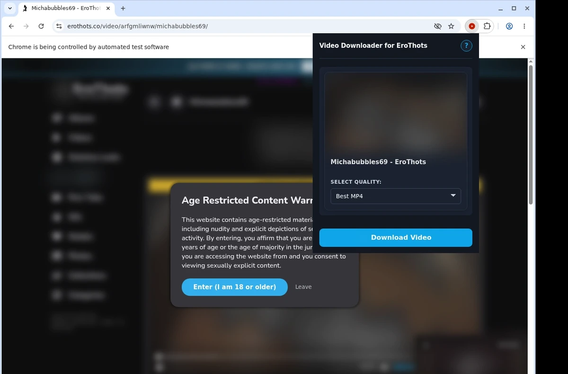The image size is (568, 374).
Task: Click the Download Video button
Action: [396, 238]
